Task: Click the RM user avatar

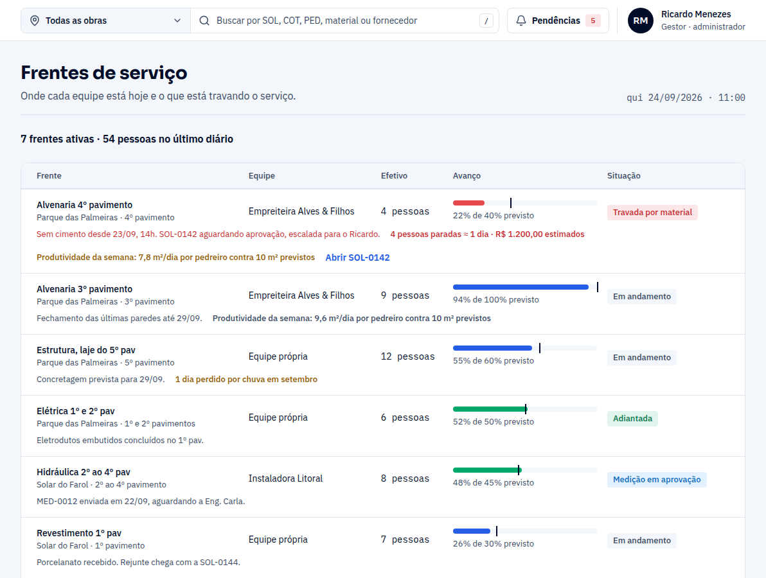Action: [641, 21]
